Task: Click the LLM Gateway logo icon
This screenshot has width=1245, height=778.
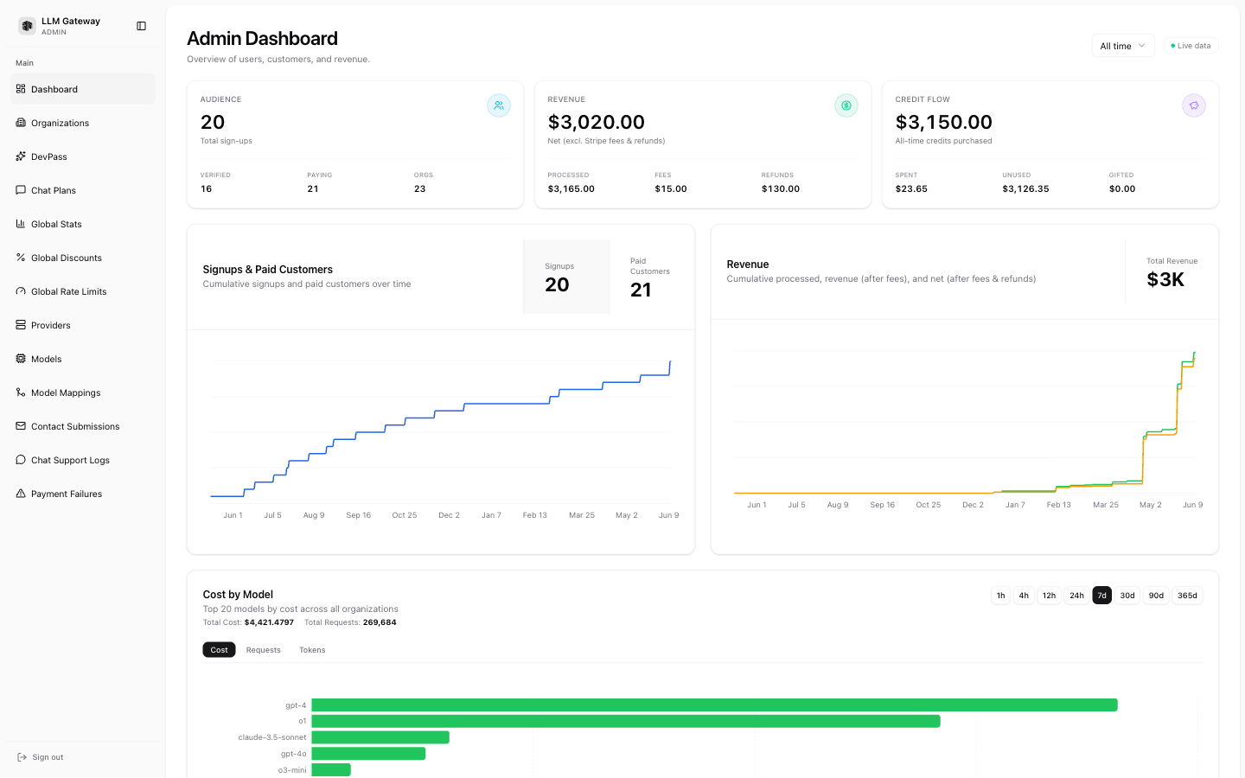Action: point(27,26)
